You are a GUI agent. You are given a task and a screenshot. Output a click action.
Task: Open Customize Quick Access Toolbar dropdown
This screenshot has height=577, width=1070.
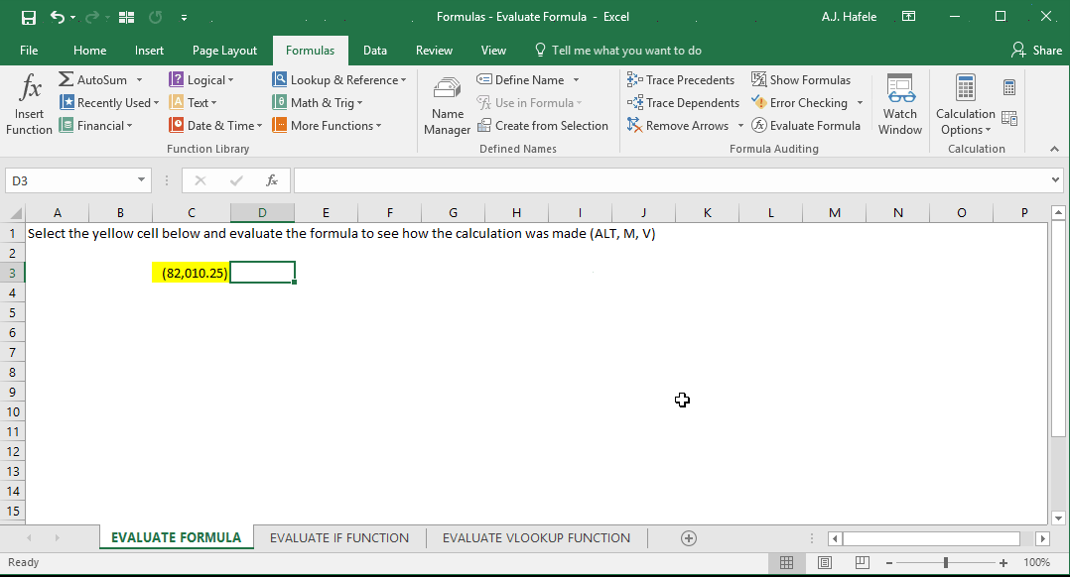[184, 18]
